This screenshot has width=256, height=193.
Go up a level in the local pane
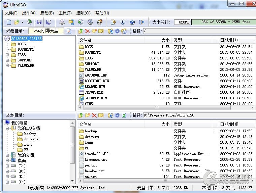(81, 115)
